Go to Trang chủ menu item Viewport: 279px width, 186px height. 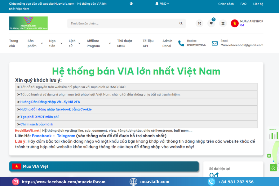point(14,43)
